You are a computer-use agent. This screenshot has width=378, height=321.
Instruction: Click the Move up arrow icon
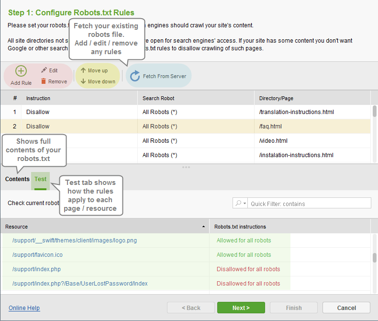click(x=83, y=70)
